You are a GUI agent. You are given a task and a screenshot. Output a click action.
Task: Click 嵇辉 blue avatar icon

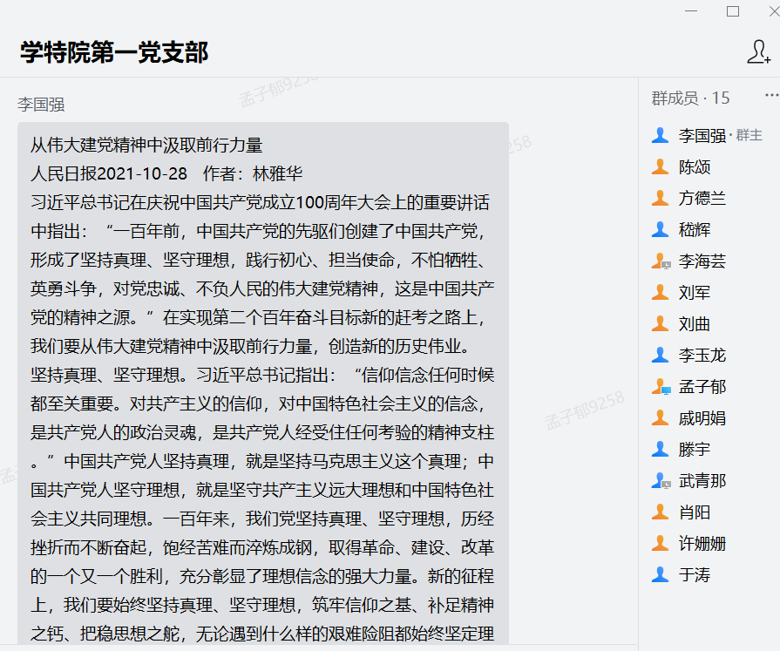pos(661,230)
